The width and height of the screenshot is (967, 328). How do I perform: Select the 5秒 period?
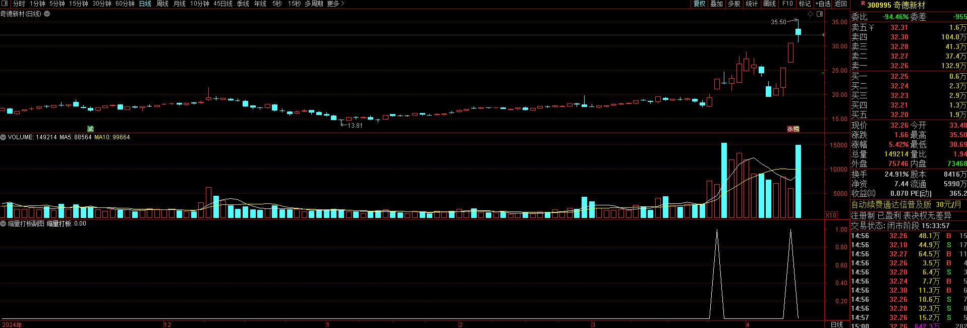point(277,4)
